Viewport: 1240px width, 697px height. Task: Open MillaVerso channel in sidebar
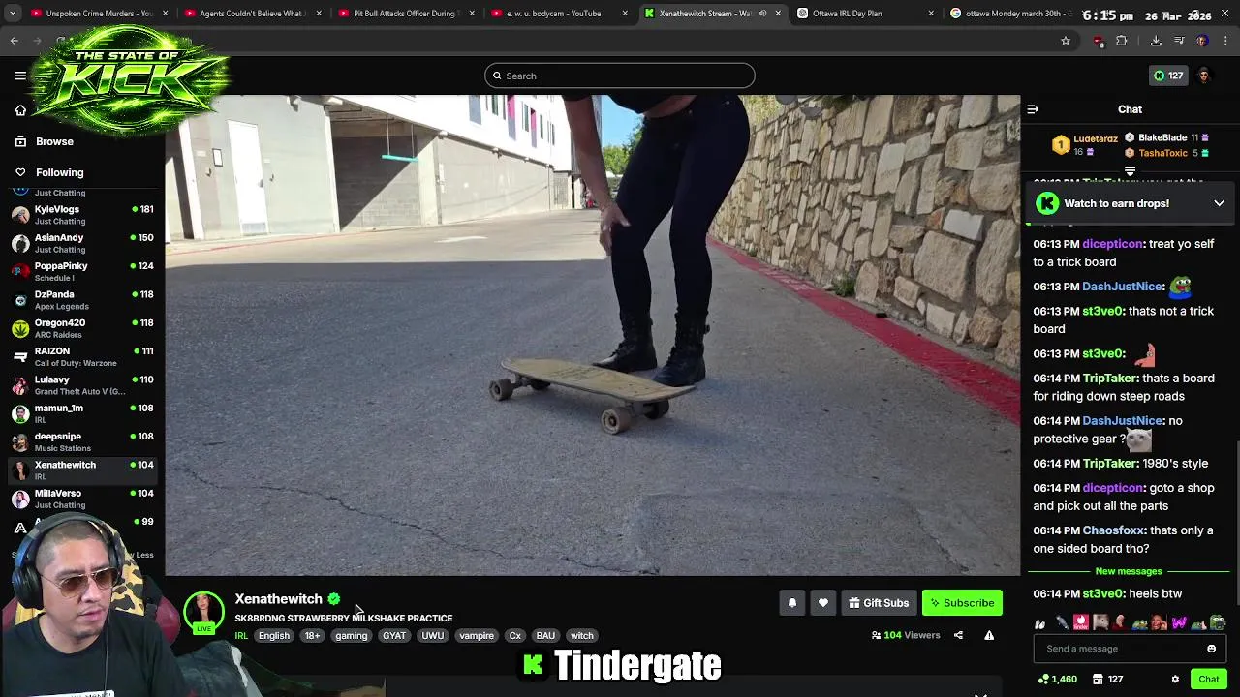coord(82,499)
